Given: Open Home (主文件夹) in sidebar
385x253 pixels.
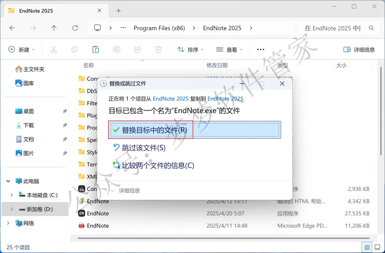Looking at the screenshot, I should pos(30,69).
